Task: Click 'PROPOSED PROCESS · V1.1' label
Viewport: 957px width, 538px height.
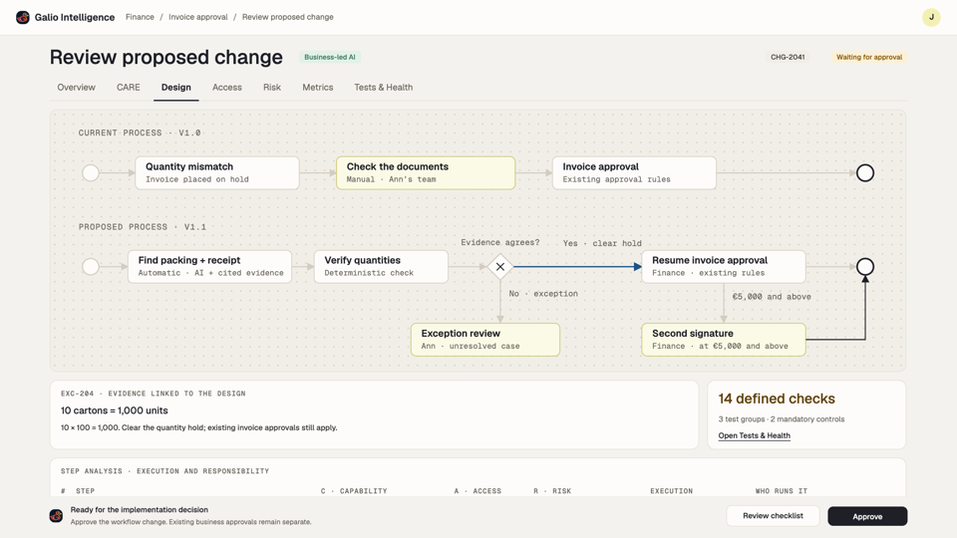Action: pos(143,227)
